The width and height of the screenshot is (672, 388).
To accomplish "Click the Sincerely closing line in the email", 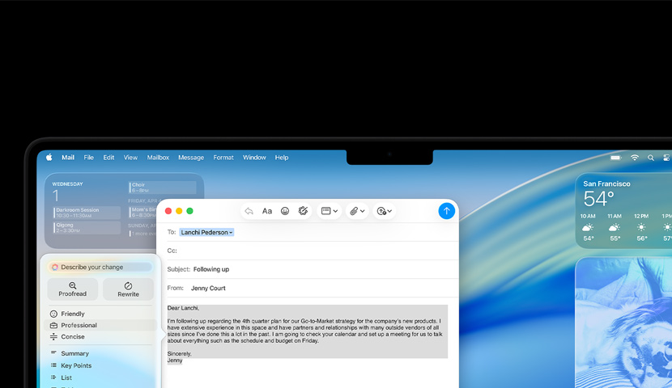I will [180, 354].
